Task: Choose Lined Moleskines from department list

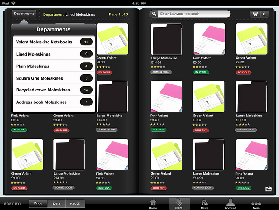Action: click(x=54, y=54)
